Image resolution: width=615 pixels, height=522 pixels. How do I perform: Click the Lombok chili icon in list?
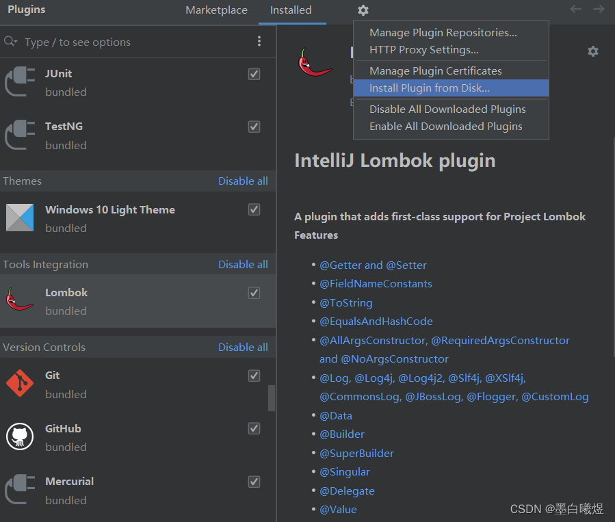pyautogui.click(x=19, y=300)
